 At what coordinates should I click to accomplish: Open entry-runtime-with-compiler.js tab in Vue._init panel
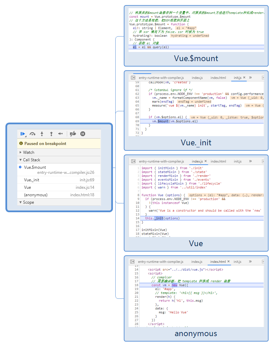pyautogui.click(x=161, y=78)
